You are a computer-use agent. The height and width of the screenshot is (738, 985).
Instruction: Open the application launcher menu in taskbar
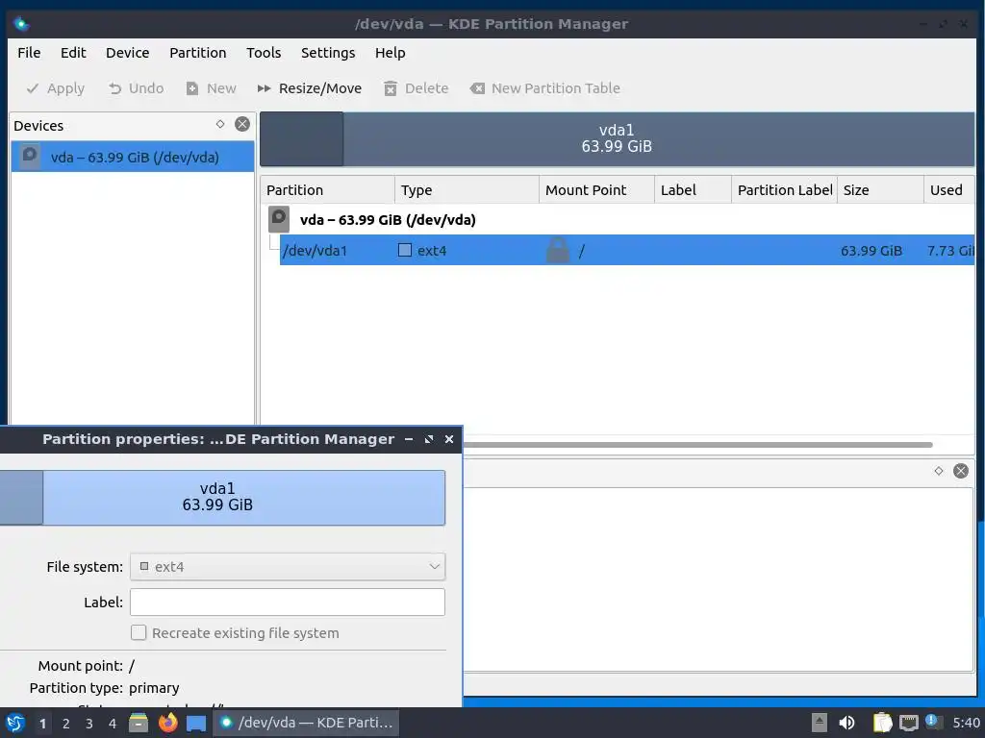(x=15, y=723)
